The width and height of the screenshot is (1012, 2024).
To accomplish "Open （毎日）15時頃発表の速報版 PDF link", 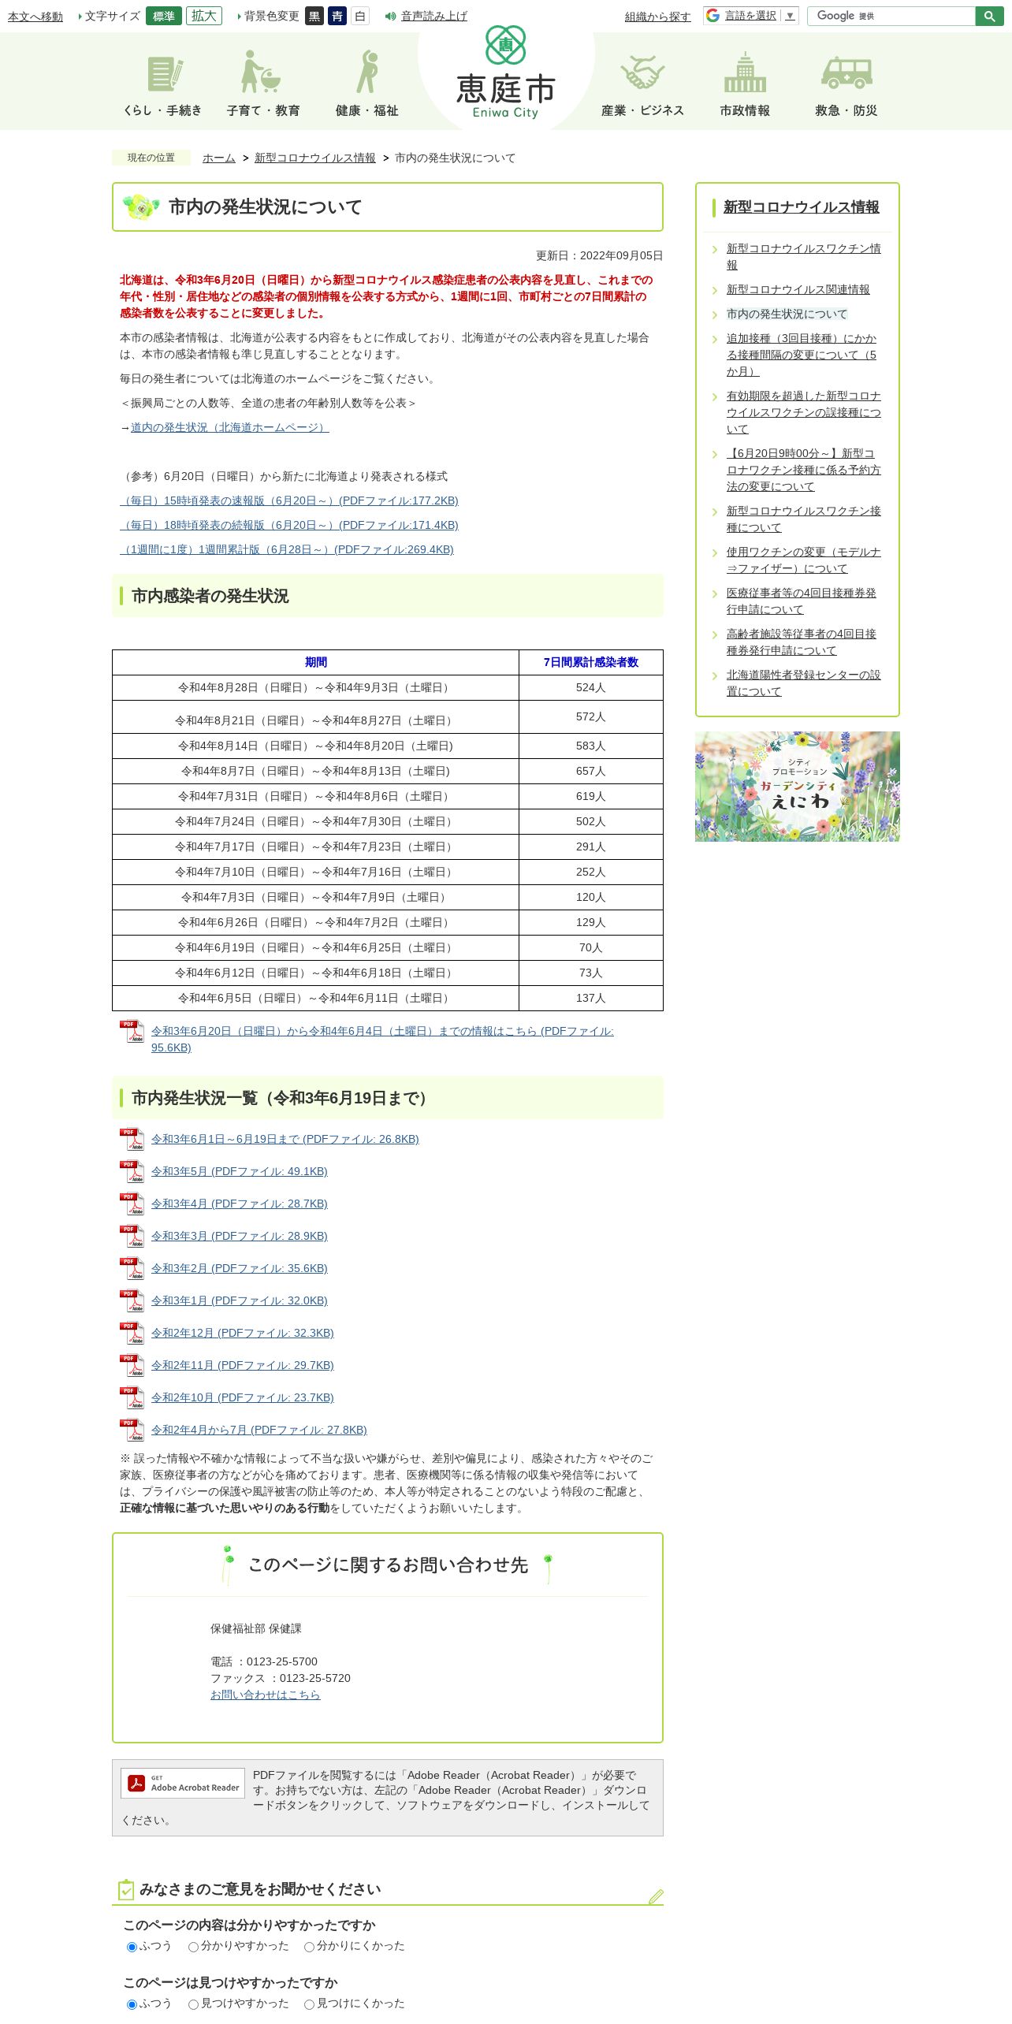I will (x=289, y=501).
